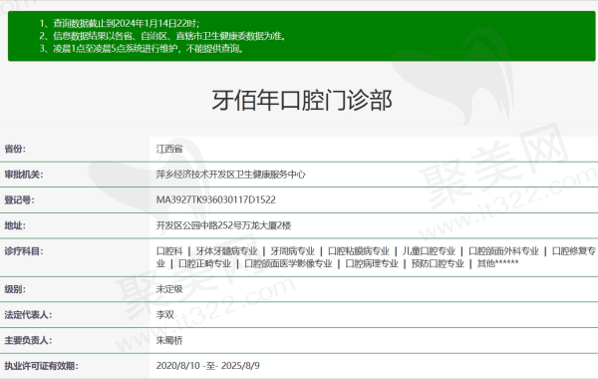Click the 牙体牙髓病专业 entry
Image resolution: width=598 pixels, height=379 pixels.
click(226, 251)
